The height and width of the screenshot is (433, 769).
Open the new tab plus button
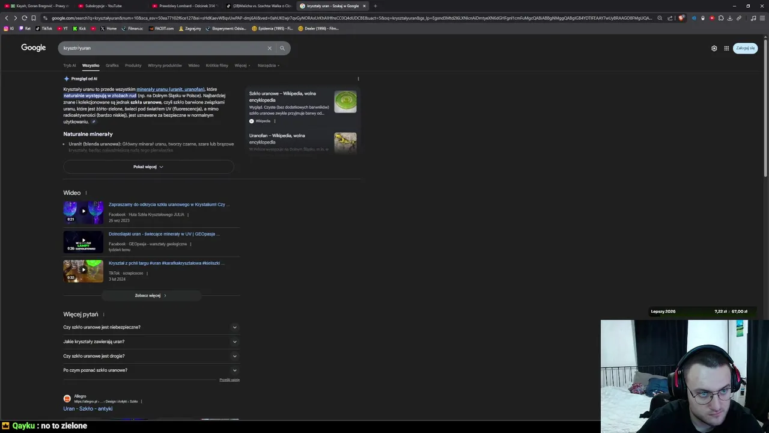click(x=375, y=6)
